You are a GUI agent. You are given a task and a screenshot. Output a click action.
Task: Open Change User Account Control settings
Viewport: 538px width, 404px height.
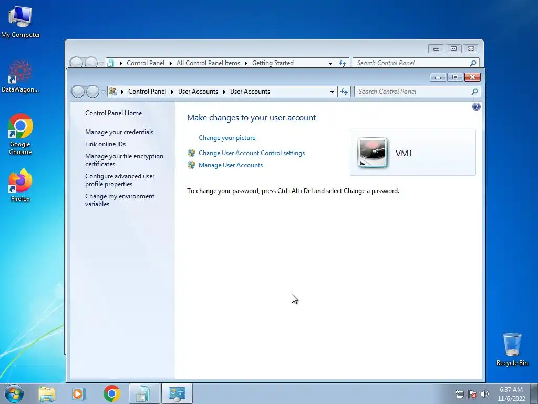(x=252, y=153)
